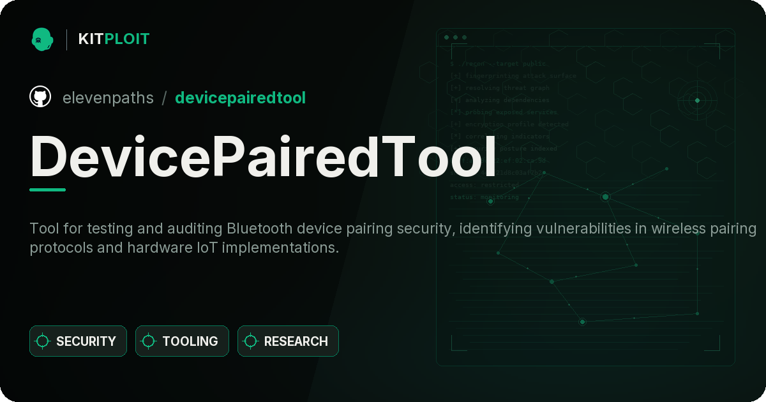
Task: Click 'analyzing dependencies' terminal line
Action: pyautogui.click(x=499, y=100)
